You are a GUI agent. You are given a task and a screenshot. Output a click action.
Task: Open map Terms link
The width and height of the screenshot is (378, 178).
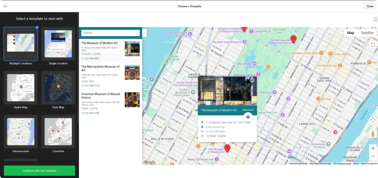coord(356,164)
